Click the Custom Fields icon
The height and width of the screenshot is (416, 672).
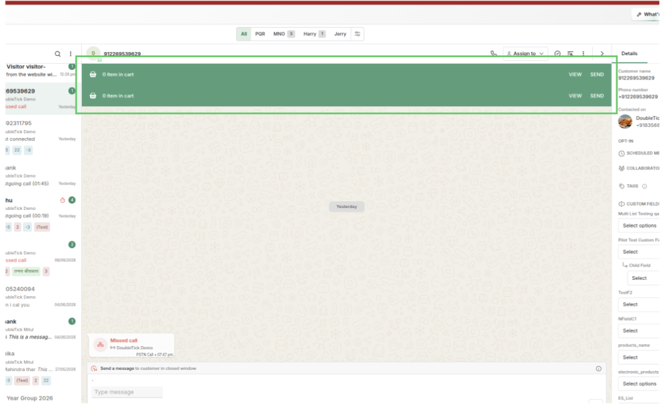(622, 204)
